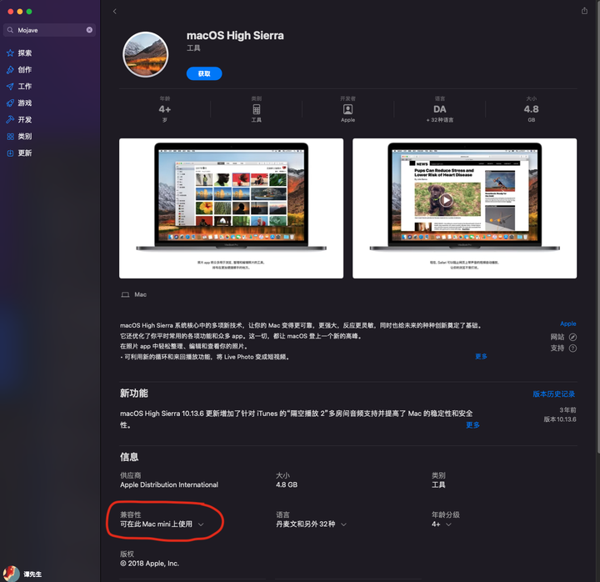The width and height of the screenshot is (600, 582).
Task: Expand the 新功能 notes with 更多
Action: coord(472,425)
